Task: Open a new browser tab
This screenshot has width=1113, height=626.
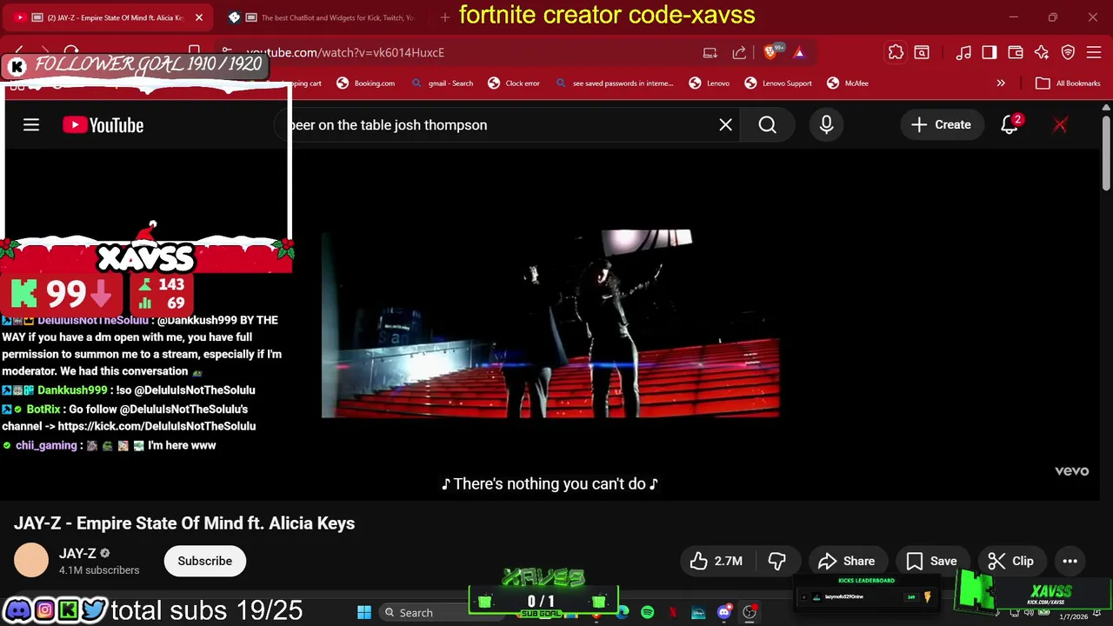Action: tap(444, 17)
